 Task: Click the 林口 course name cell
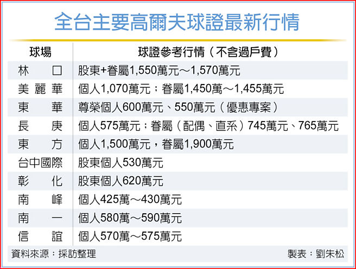click(40, 71)
